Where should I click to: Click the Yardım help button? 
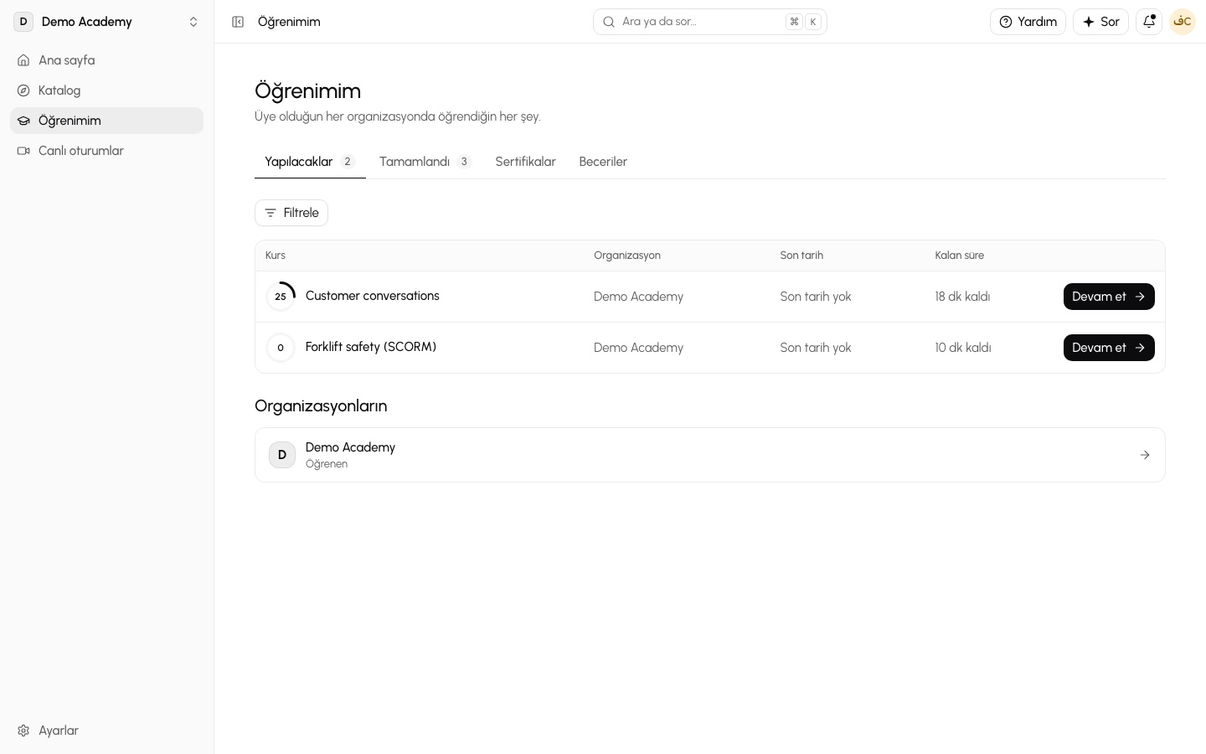pyautogui.click(x=1028, y=22)
